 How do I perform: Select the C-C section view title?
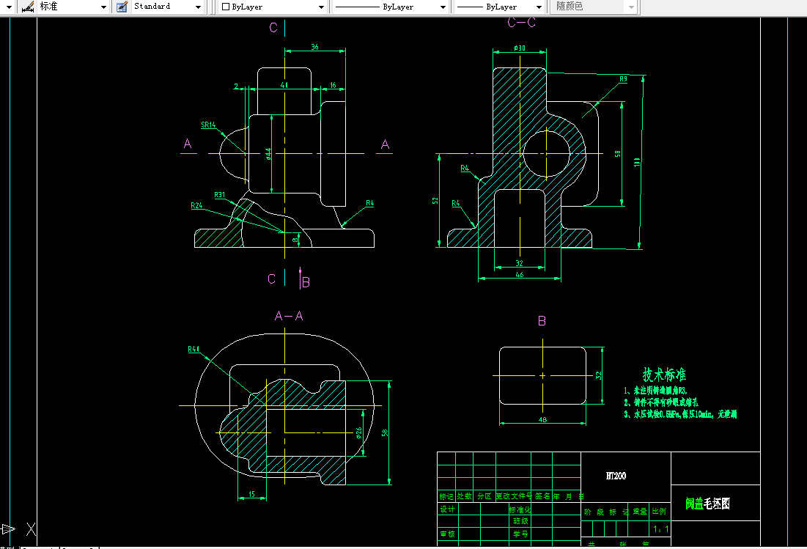pyautogui.click(x=521, y=22)
